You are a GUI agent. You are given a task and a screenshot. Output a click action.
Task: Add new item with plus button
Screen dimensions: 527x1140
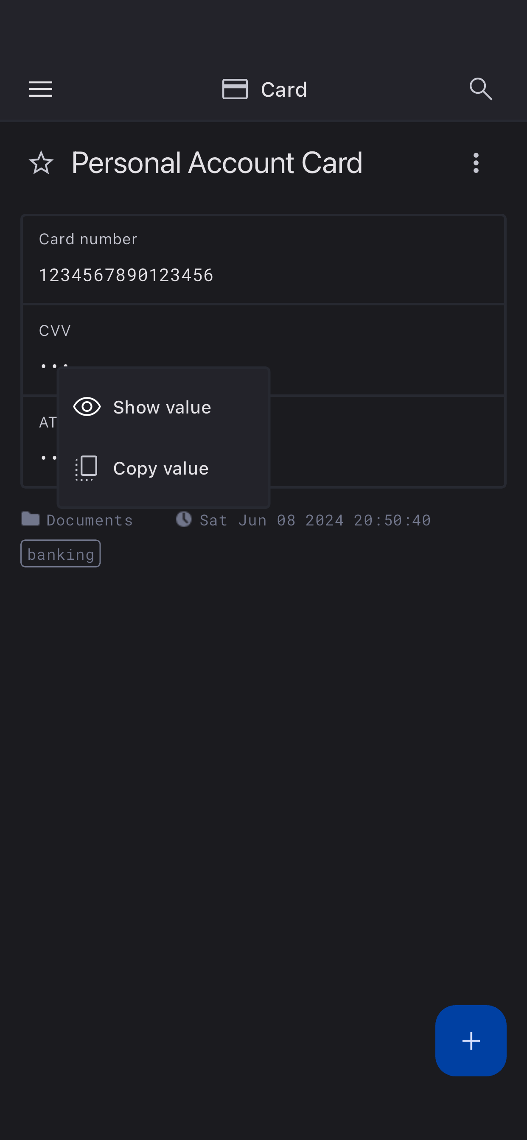tap(471, 1040)
